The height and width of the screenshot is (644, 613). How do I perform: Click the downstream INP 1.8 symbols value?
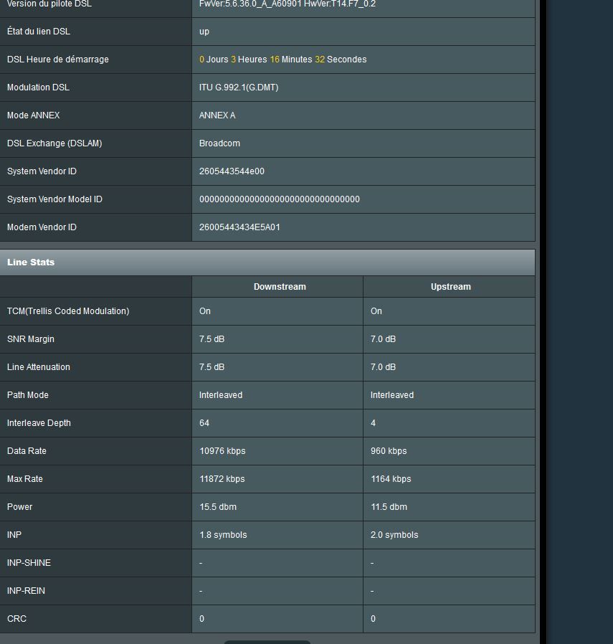tap(223, 535)
